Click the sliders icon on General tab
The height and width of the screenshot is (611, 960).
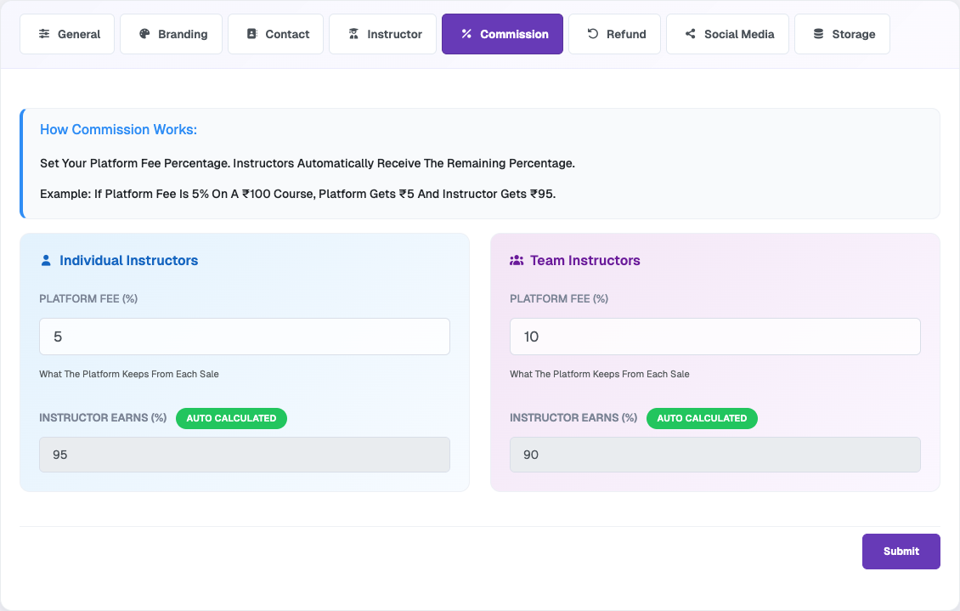(44, 34)
